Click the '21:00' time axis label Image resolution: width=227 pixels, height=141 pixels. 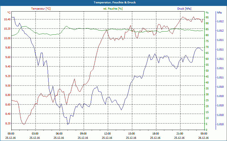pyautogui.click(x=180, y=134)
